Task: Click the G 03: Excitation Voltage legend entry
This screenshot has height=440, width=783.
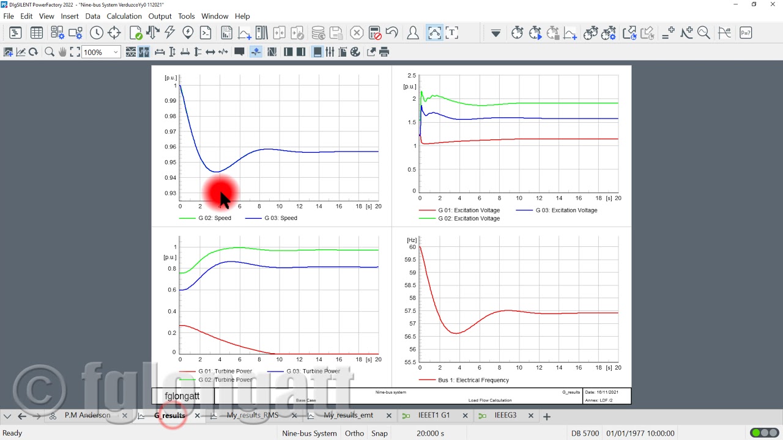Action: [557, 210]
